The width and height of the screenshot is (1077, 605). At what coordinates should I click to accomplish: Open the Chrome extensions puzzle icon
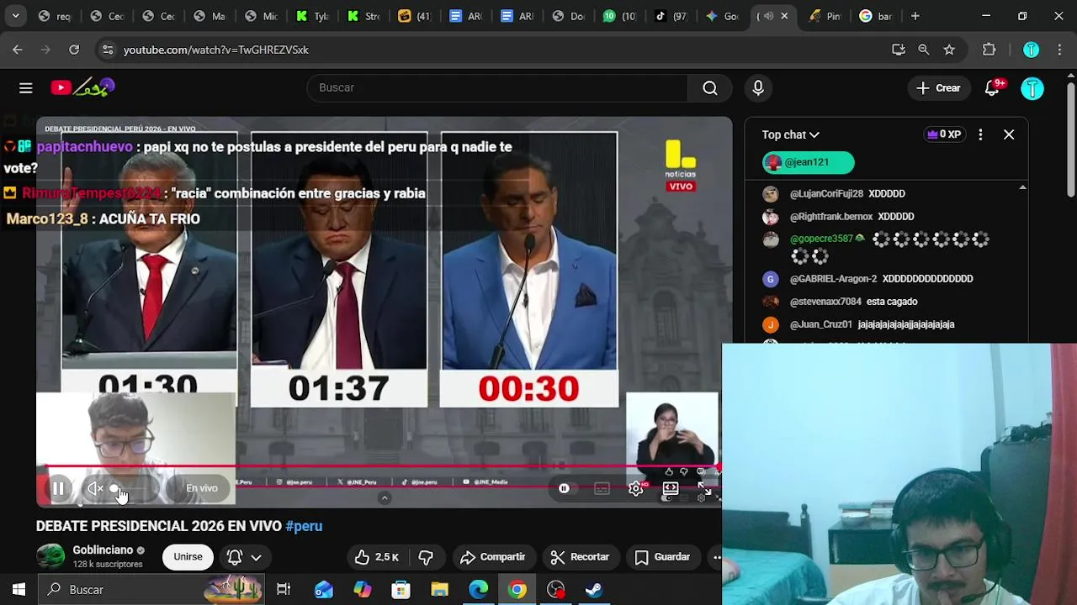[989, 50]
